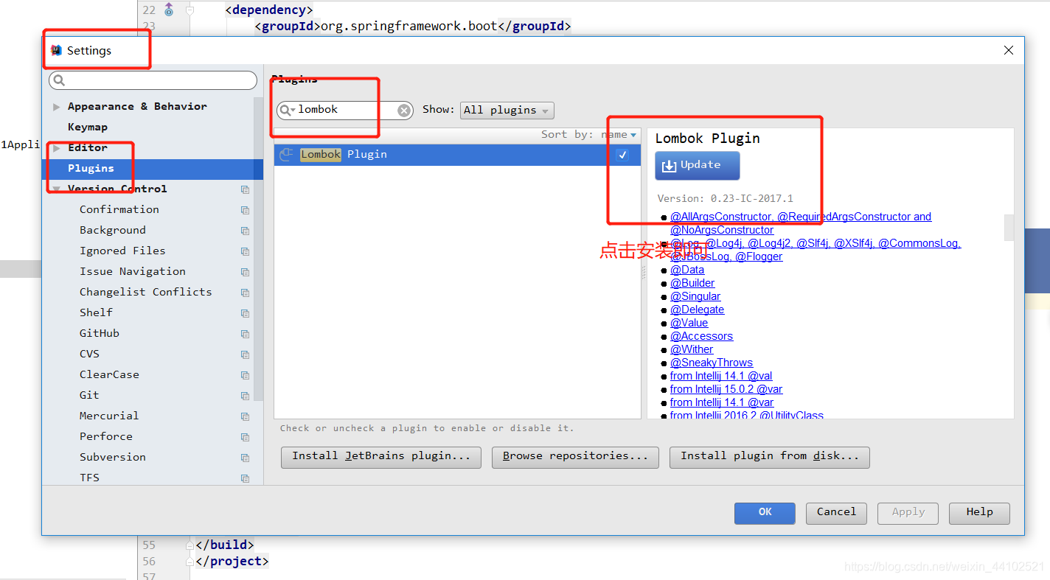The height and width of the screenshot is (580, 1050).
Task: Click the plugin search magnifier icon
Action: point(286,110)
